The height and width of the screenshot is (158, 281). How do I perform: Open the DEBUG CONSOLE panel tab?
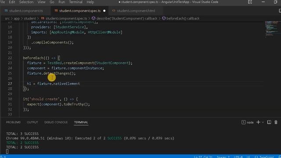coord(56,122)
